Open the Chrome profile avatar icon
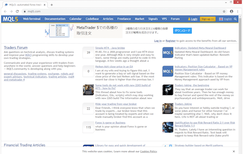Screen dimensions: 243x154 click(232, 11)
